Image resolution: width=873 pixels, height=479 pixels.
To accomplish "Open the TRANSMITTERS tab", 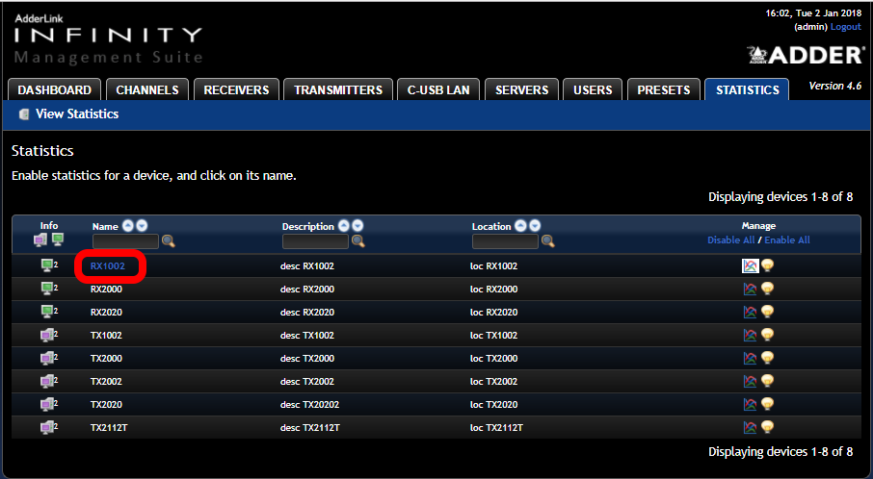I will (338, 90).
